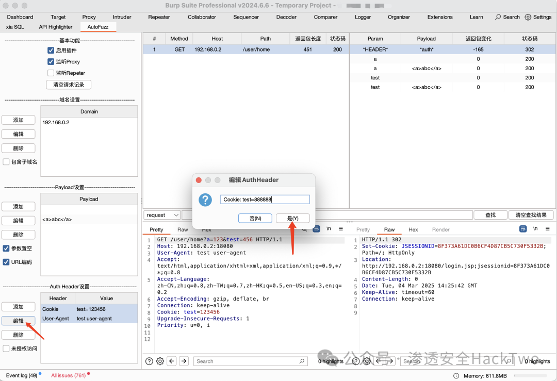The width and height of the screenshot is (557, 381).
Task: Open the Logger tab
Action: [x=363, y=17]
